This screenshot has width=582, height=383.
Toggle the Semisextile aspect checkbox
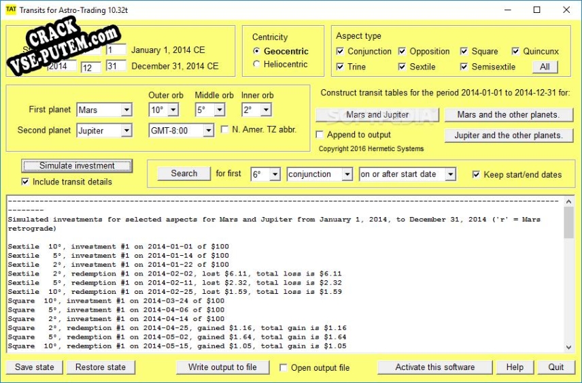click(x=464, y=67)
